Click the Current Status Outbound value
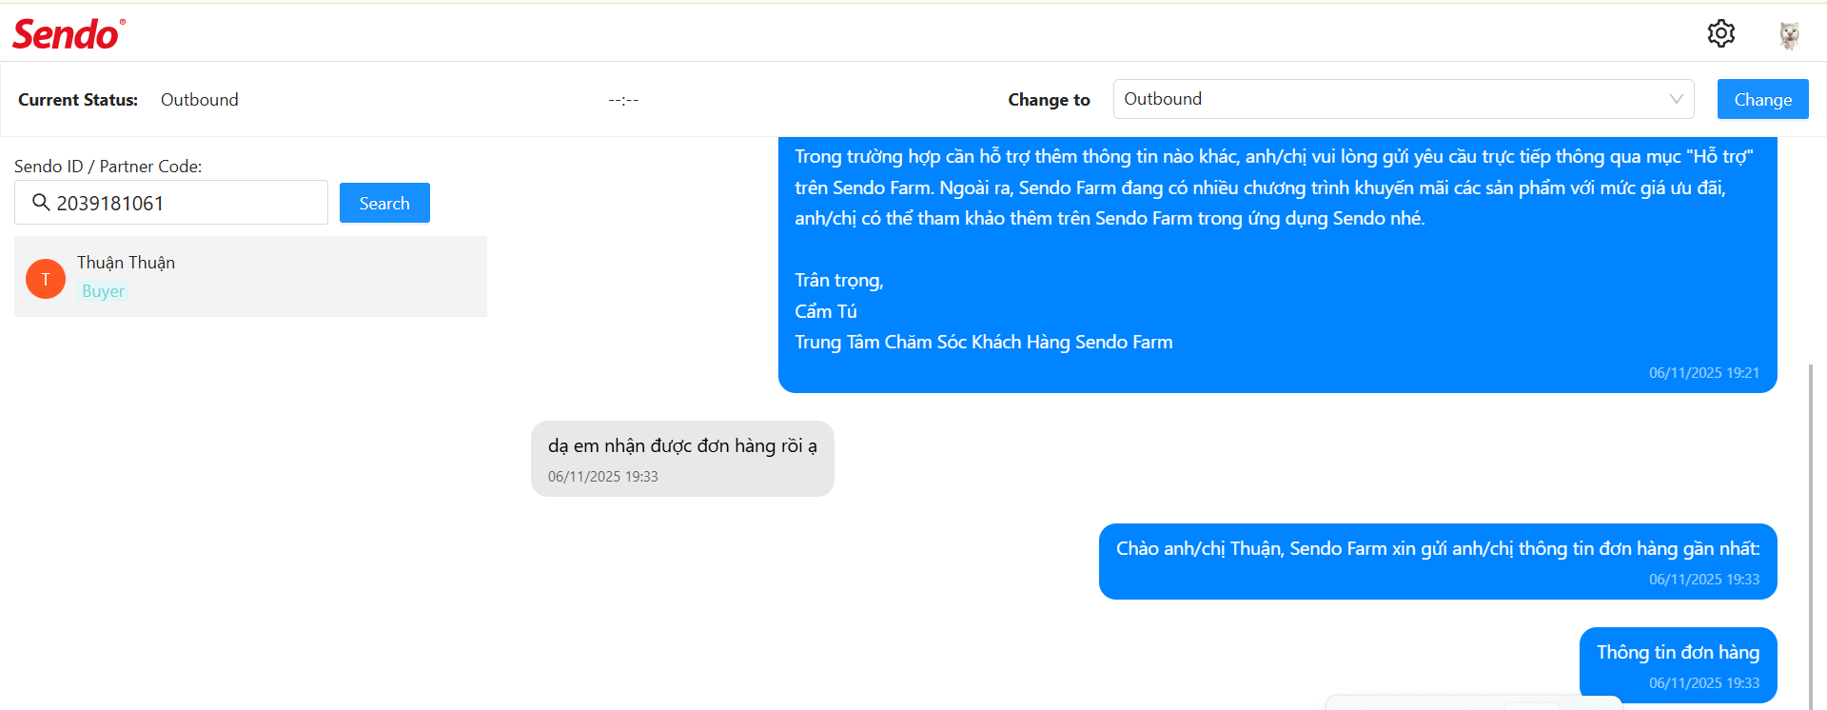This screenshot has width=1827, height=710. (200, 100)
